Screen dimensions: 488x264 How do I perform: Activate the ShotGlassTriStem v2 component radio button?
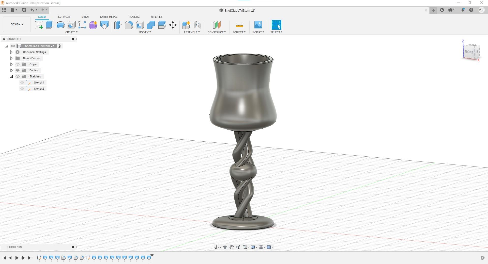pyautogui.click(x=59, y=46)
